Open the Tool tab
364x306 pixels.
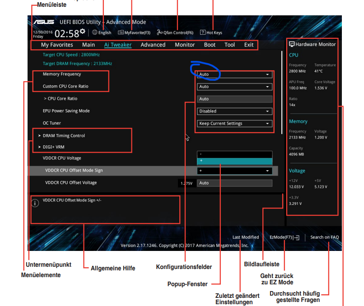pos(229,45)
